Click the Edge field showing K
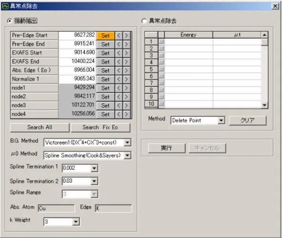 (x=113, y=208)
